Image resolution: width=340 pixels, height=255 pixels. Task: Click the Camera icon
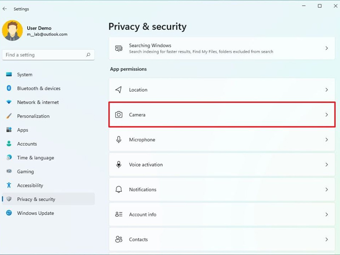(119, 114)
